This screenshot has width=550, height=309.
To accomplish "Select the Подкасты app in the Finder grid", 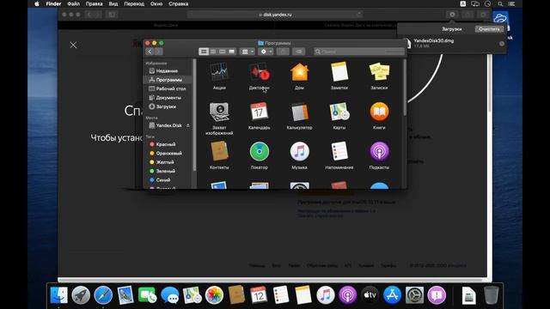I will (379, 151).
